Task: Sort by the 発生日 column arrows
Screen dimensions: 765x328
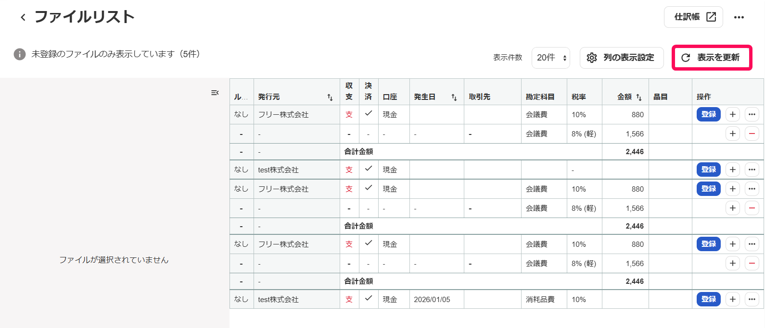Action: 454,97
